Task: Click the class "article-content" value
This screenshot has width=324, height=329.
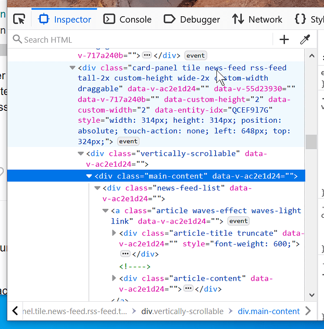Action: point(207,278)
